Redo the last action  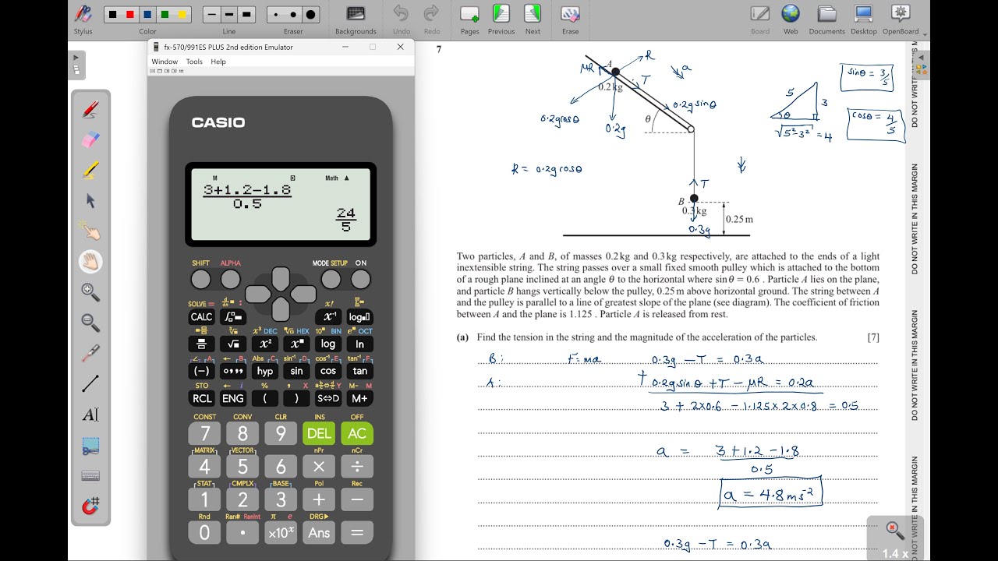tap(430, 14)
